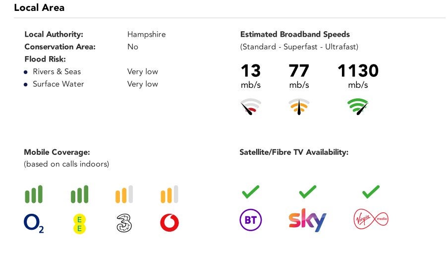Open the BT provider logo

click(x=251, y=220)
